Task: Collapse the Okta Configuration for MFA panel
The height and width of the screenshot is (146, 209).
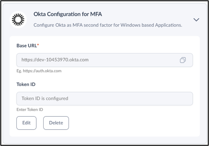Action: pyautogui.click(x=196, y=20)
